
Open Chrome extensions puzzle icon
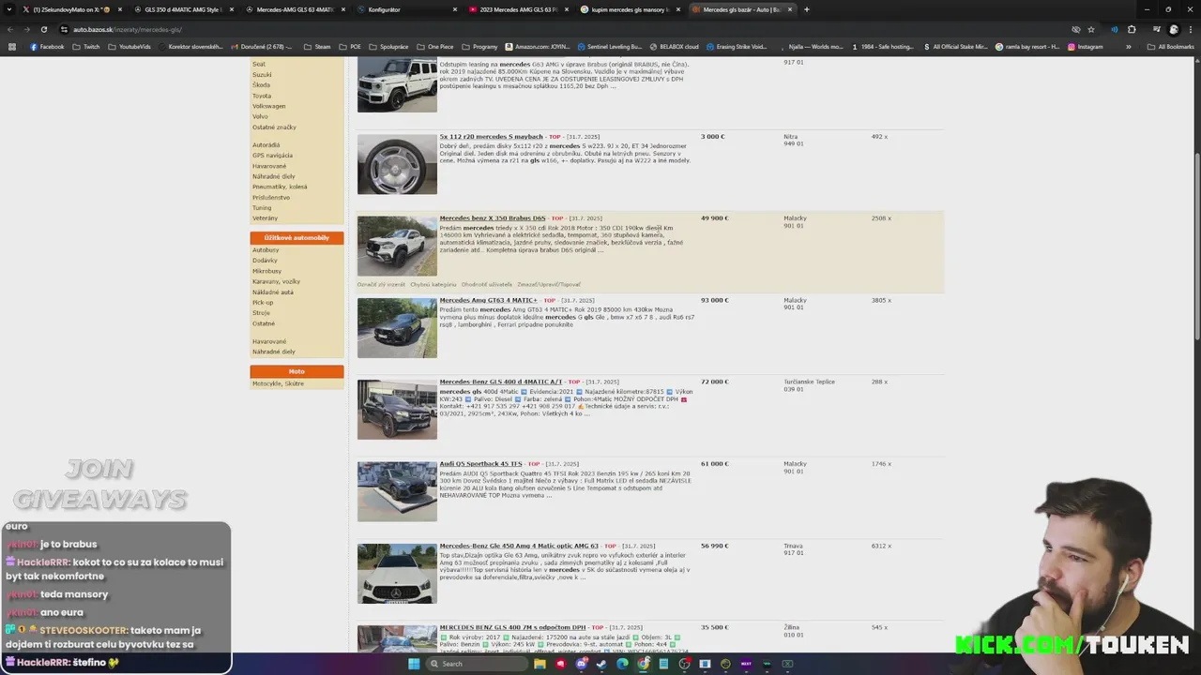tap(1132, 29)
